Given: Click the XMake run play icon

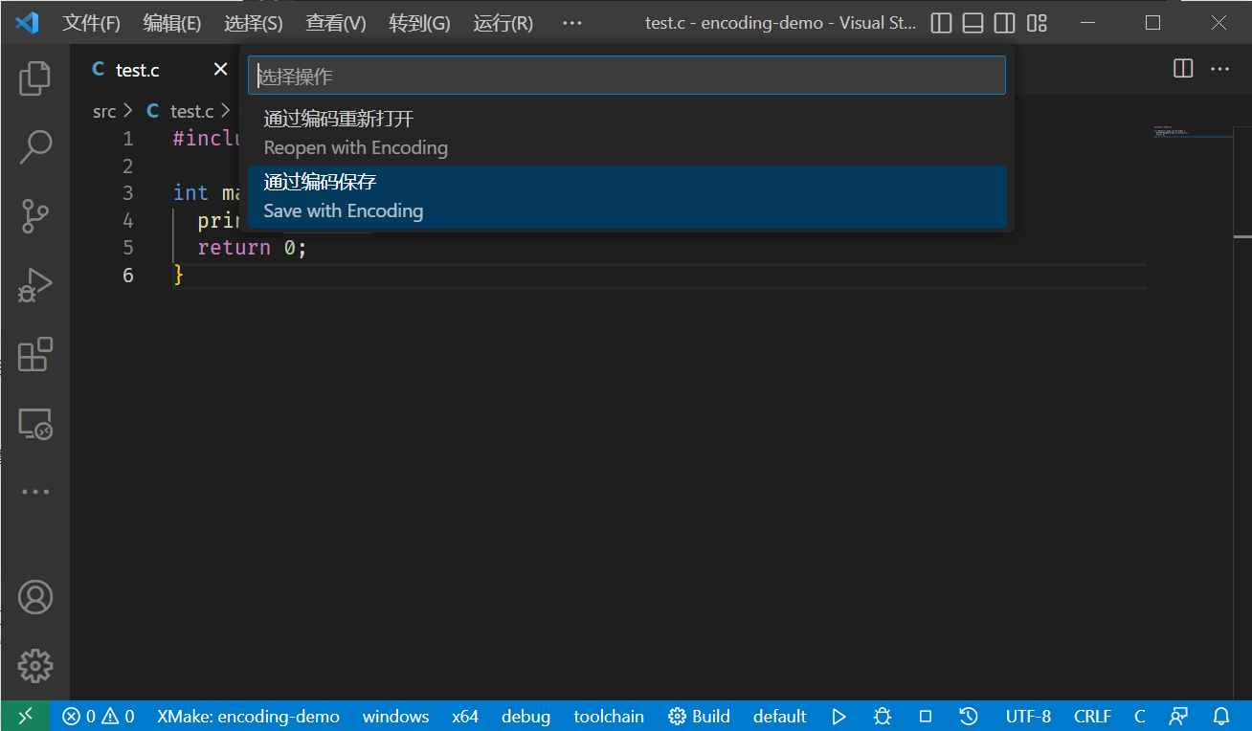Looking at the screenshot, I should tap(838, 717).
